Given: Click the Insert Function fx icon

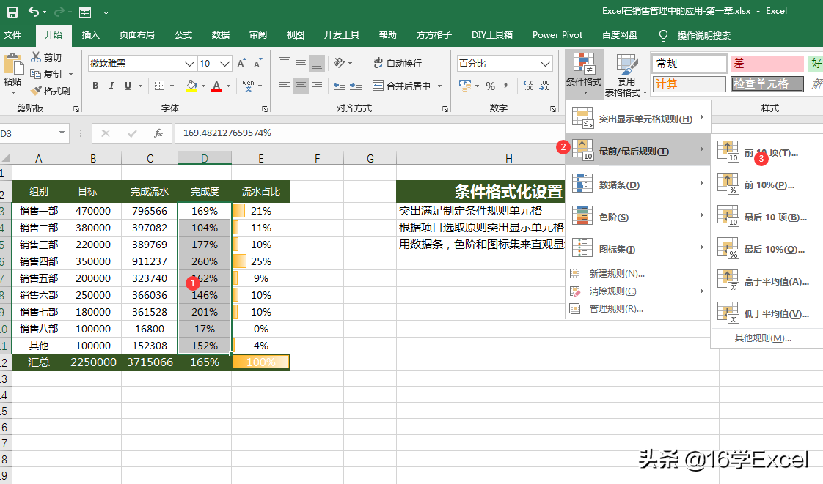Looking at the screenshot, I should [x=158, y=133].
